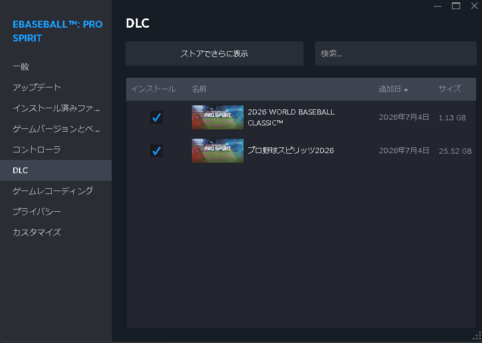Click the 2026 WORLD BASEBALL CLASSIC™ name
Screen dimensions: 482x343
point(291,117)
